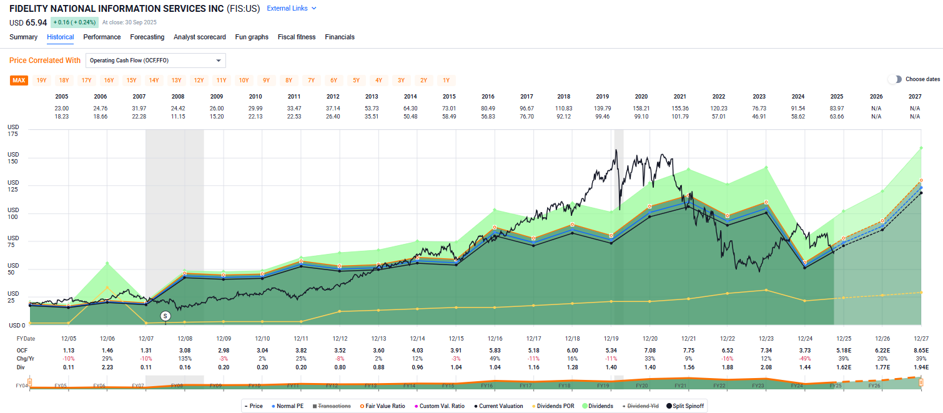The image size is (943, 413).
Task: Open the Fiscal fitness tab
Action: pyautogui.click(x=297, y=37)
